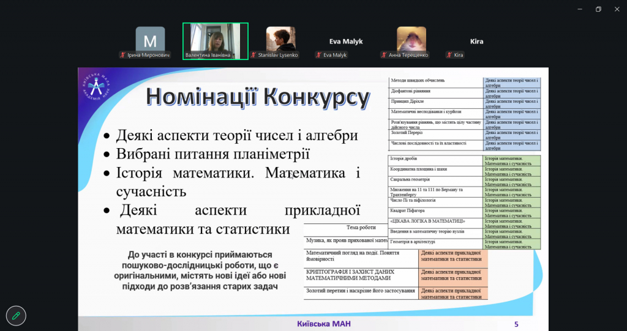
Task: Restore down the meeting window
Action: (598, 9)
